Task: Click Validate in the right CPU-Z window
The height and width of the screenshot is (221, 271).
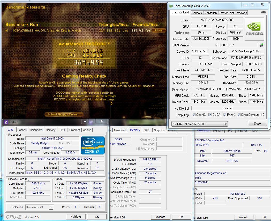Action: click(243, 217)
